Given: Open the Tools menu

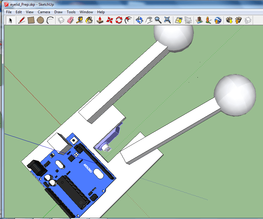Looking at the screenshot, I should point(71,12).
